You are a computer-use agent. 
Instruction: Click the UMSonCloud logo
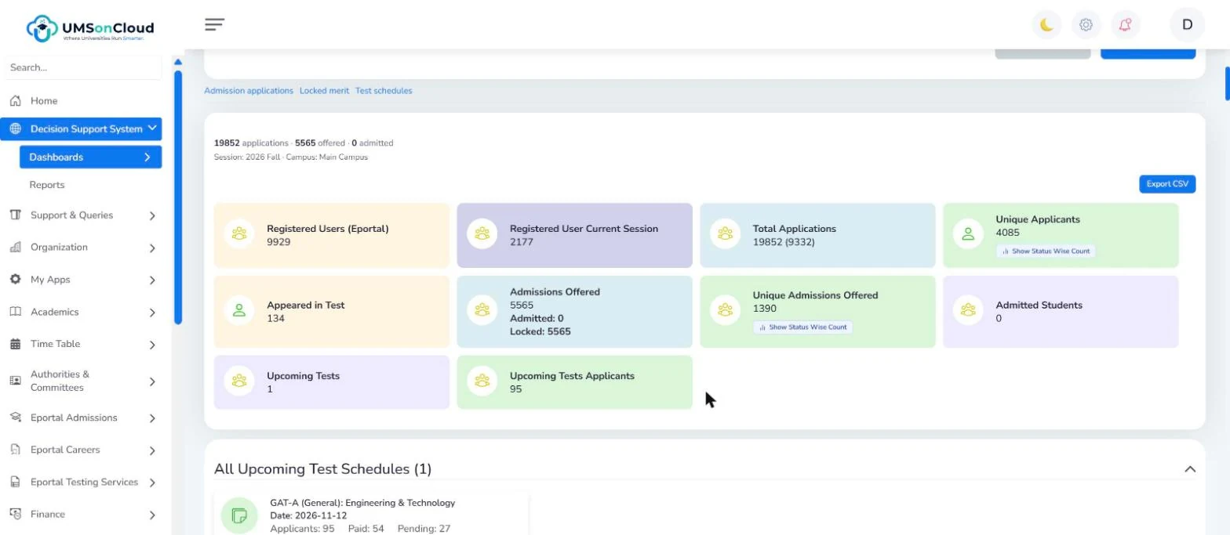pyautogui.click(x=90, y=28)
